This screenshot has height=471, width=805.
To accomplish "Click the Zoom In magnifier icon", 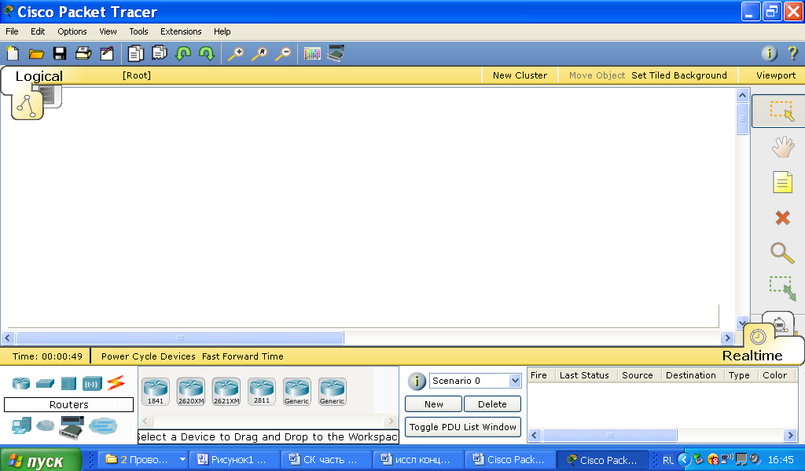I will pos(236,53).
